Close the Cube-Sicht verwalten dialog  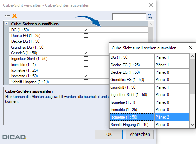[x=151, y=5]
